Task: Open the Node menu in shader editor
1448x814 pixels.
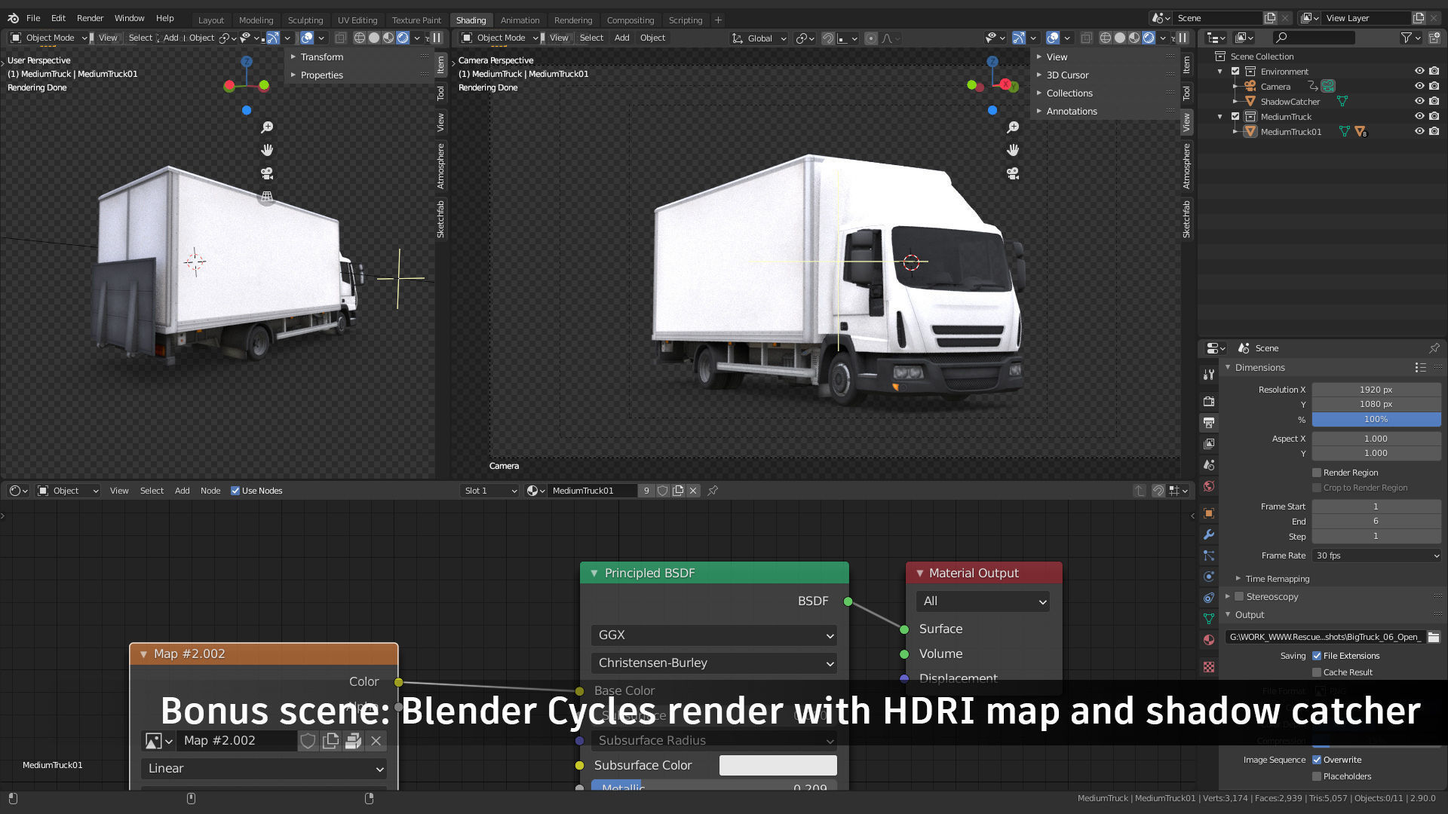Action: point(210,491)
